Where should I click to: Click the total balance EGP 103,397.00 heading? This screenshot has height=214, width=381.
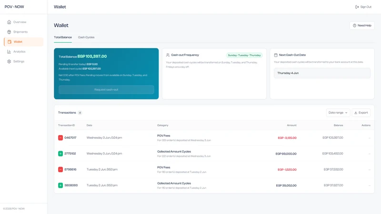coord(92,56)
